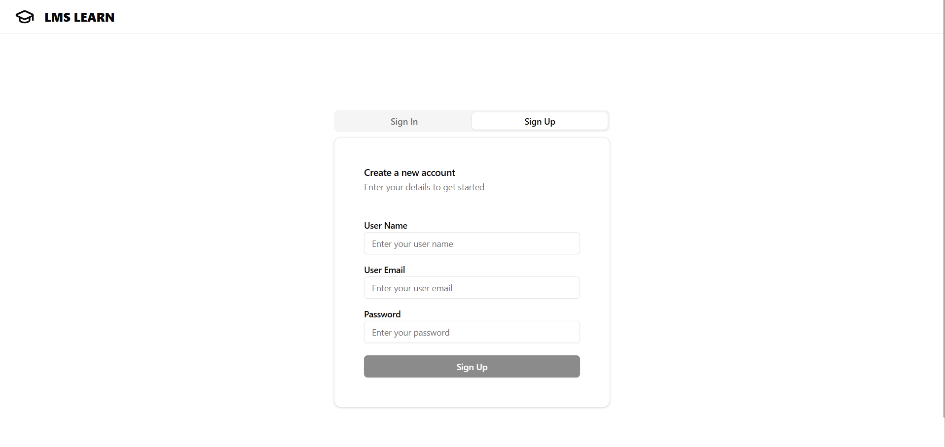Click blank card area below Sign Up button
This screenshot has width=945, height=447.
(472, 392)
